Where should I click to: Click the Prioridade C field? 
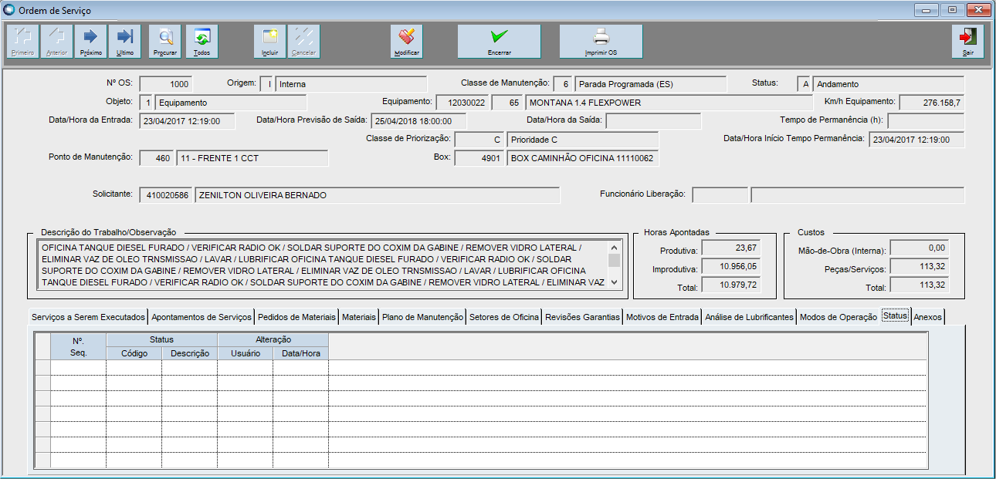pos(583,140)
